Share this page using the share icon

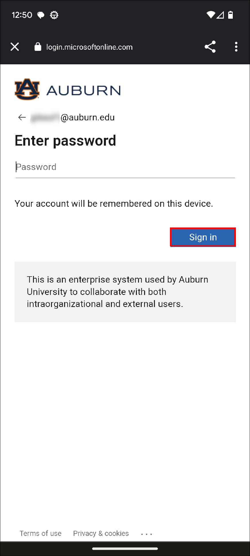[x=210, y=47]
